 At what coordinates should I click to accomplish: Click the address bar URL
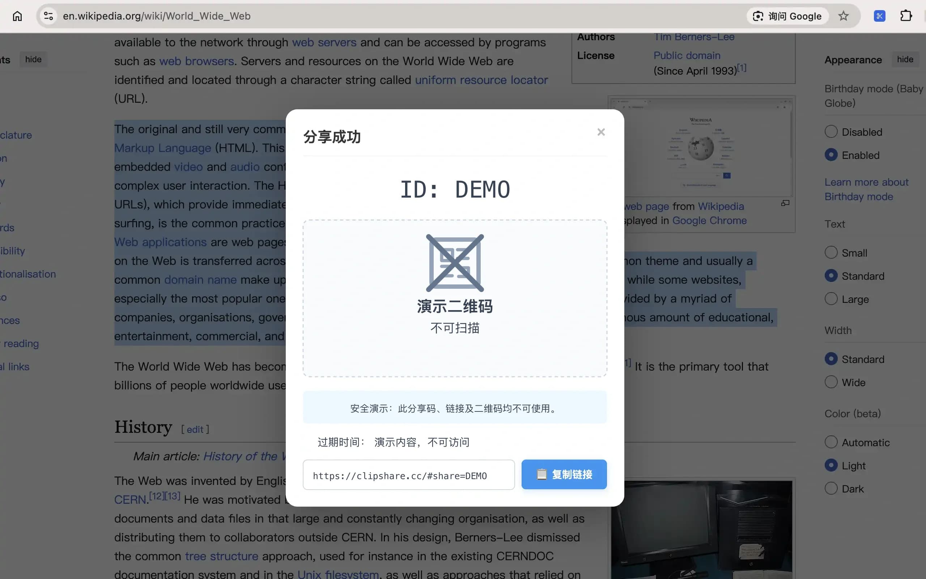tap(157, 16)
